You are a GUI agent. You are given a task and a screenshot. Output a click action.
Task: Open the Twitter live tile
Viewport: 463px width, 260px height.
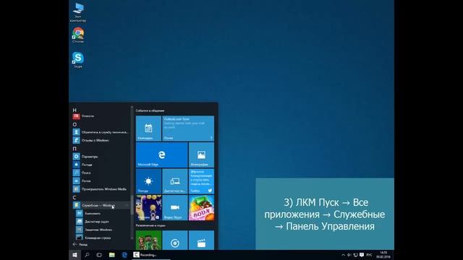tap(201, 181)
